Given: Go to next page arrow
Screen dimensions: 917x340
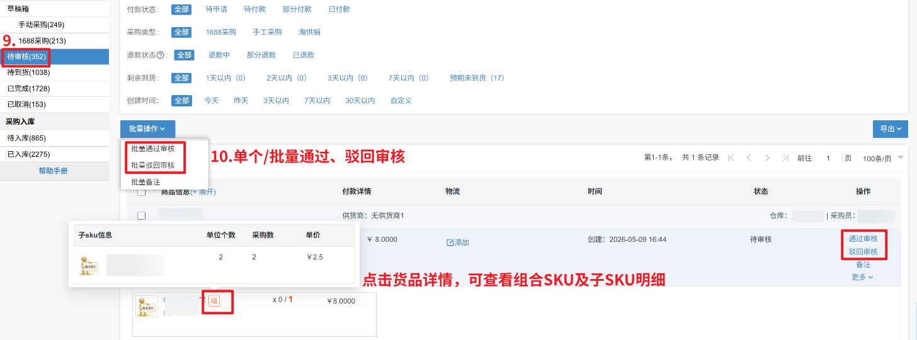Looking at the screenshot, I should click(x=766, y=158).
